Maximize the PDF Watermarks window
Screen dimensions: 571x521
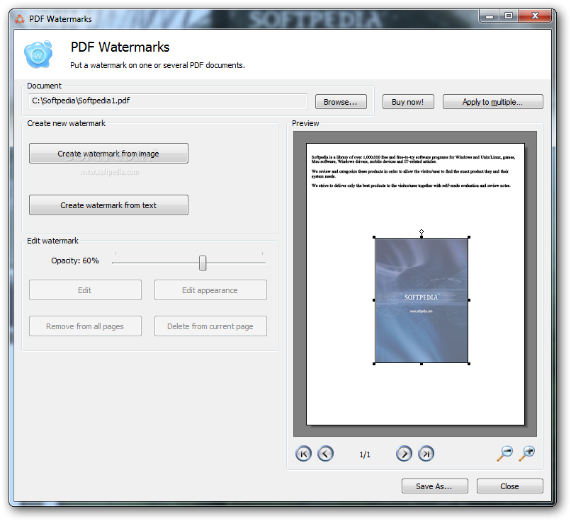(x=509, y=16)
